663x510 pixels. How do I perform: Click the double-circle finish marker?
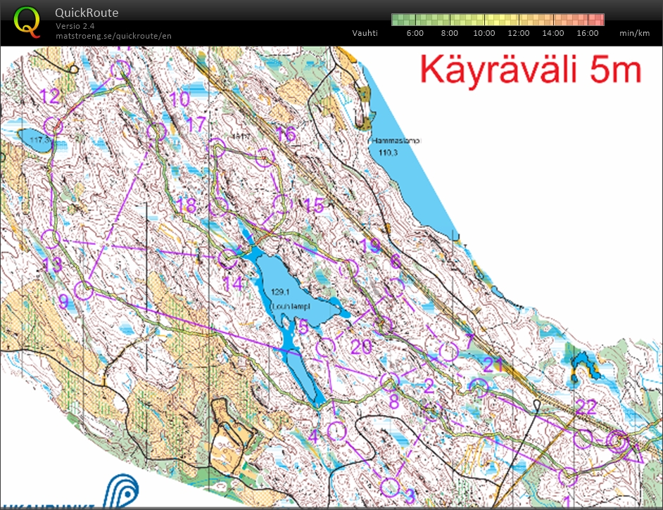[618, 440]
